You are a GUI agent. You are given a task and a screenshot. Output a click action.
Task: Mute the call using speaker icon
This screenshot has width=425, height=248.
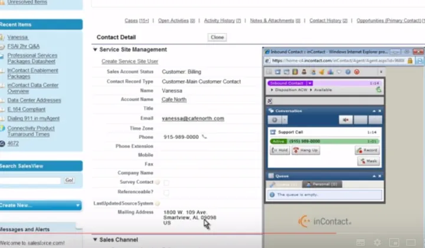coord(345,120)
